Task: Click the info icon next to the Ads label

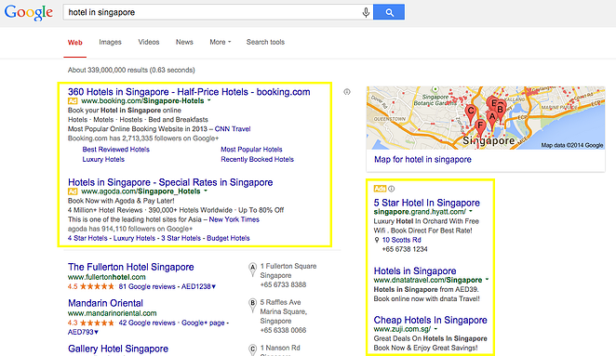Action: 392,189
